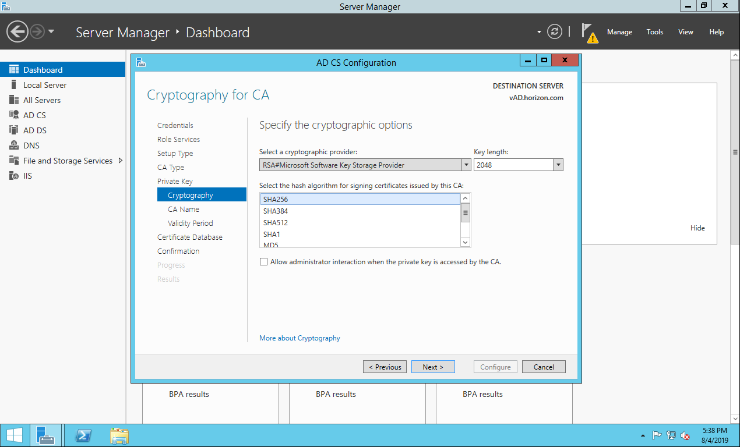The width and height of the screenshot is (740, 447).
Task: Open the Tools menu
Action: 654,32
